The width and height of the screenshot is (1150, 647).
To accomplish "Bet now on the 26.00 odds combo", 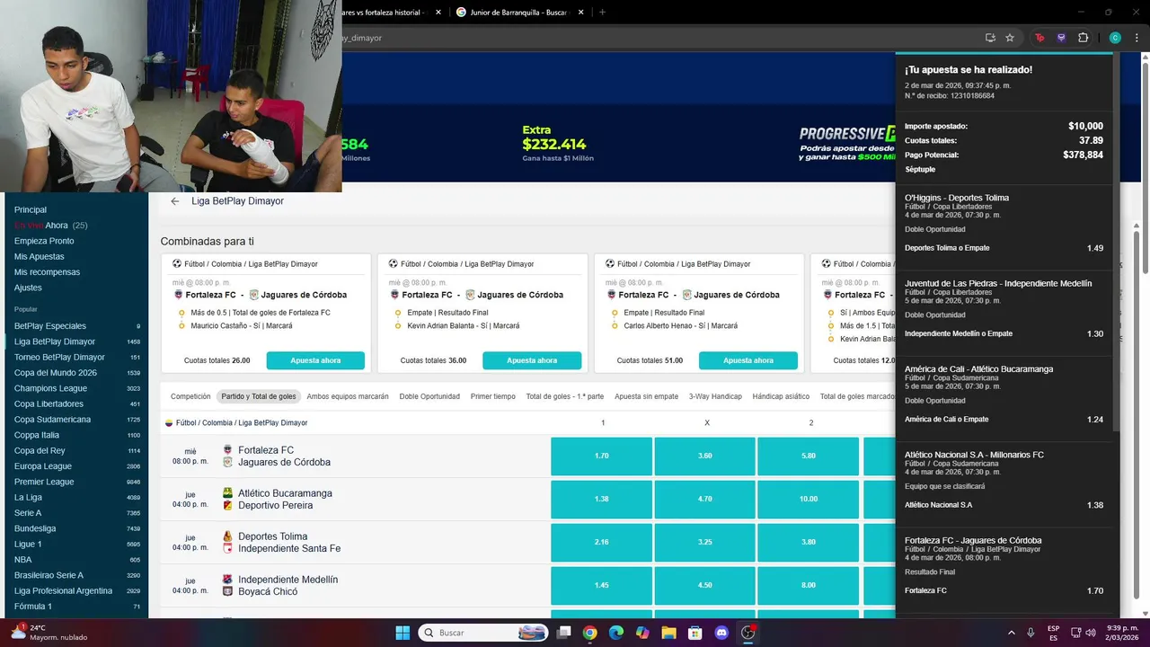I will pos(315,360).
